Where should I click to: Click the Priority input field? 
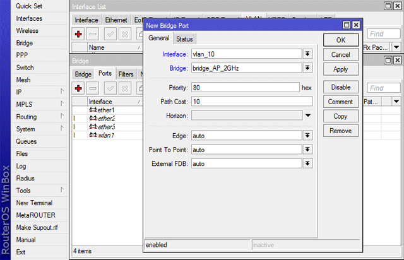(246, 88)
